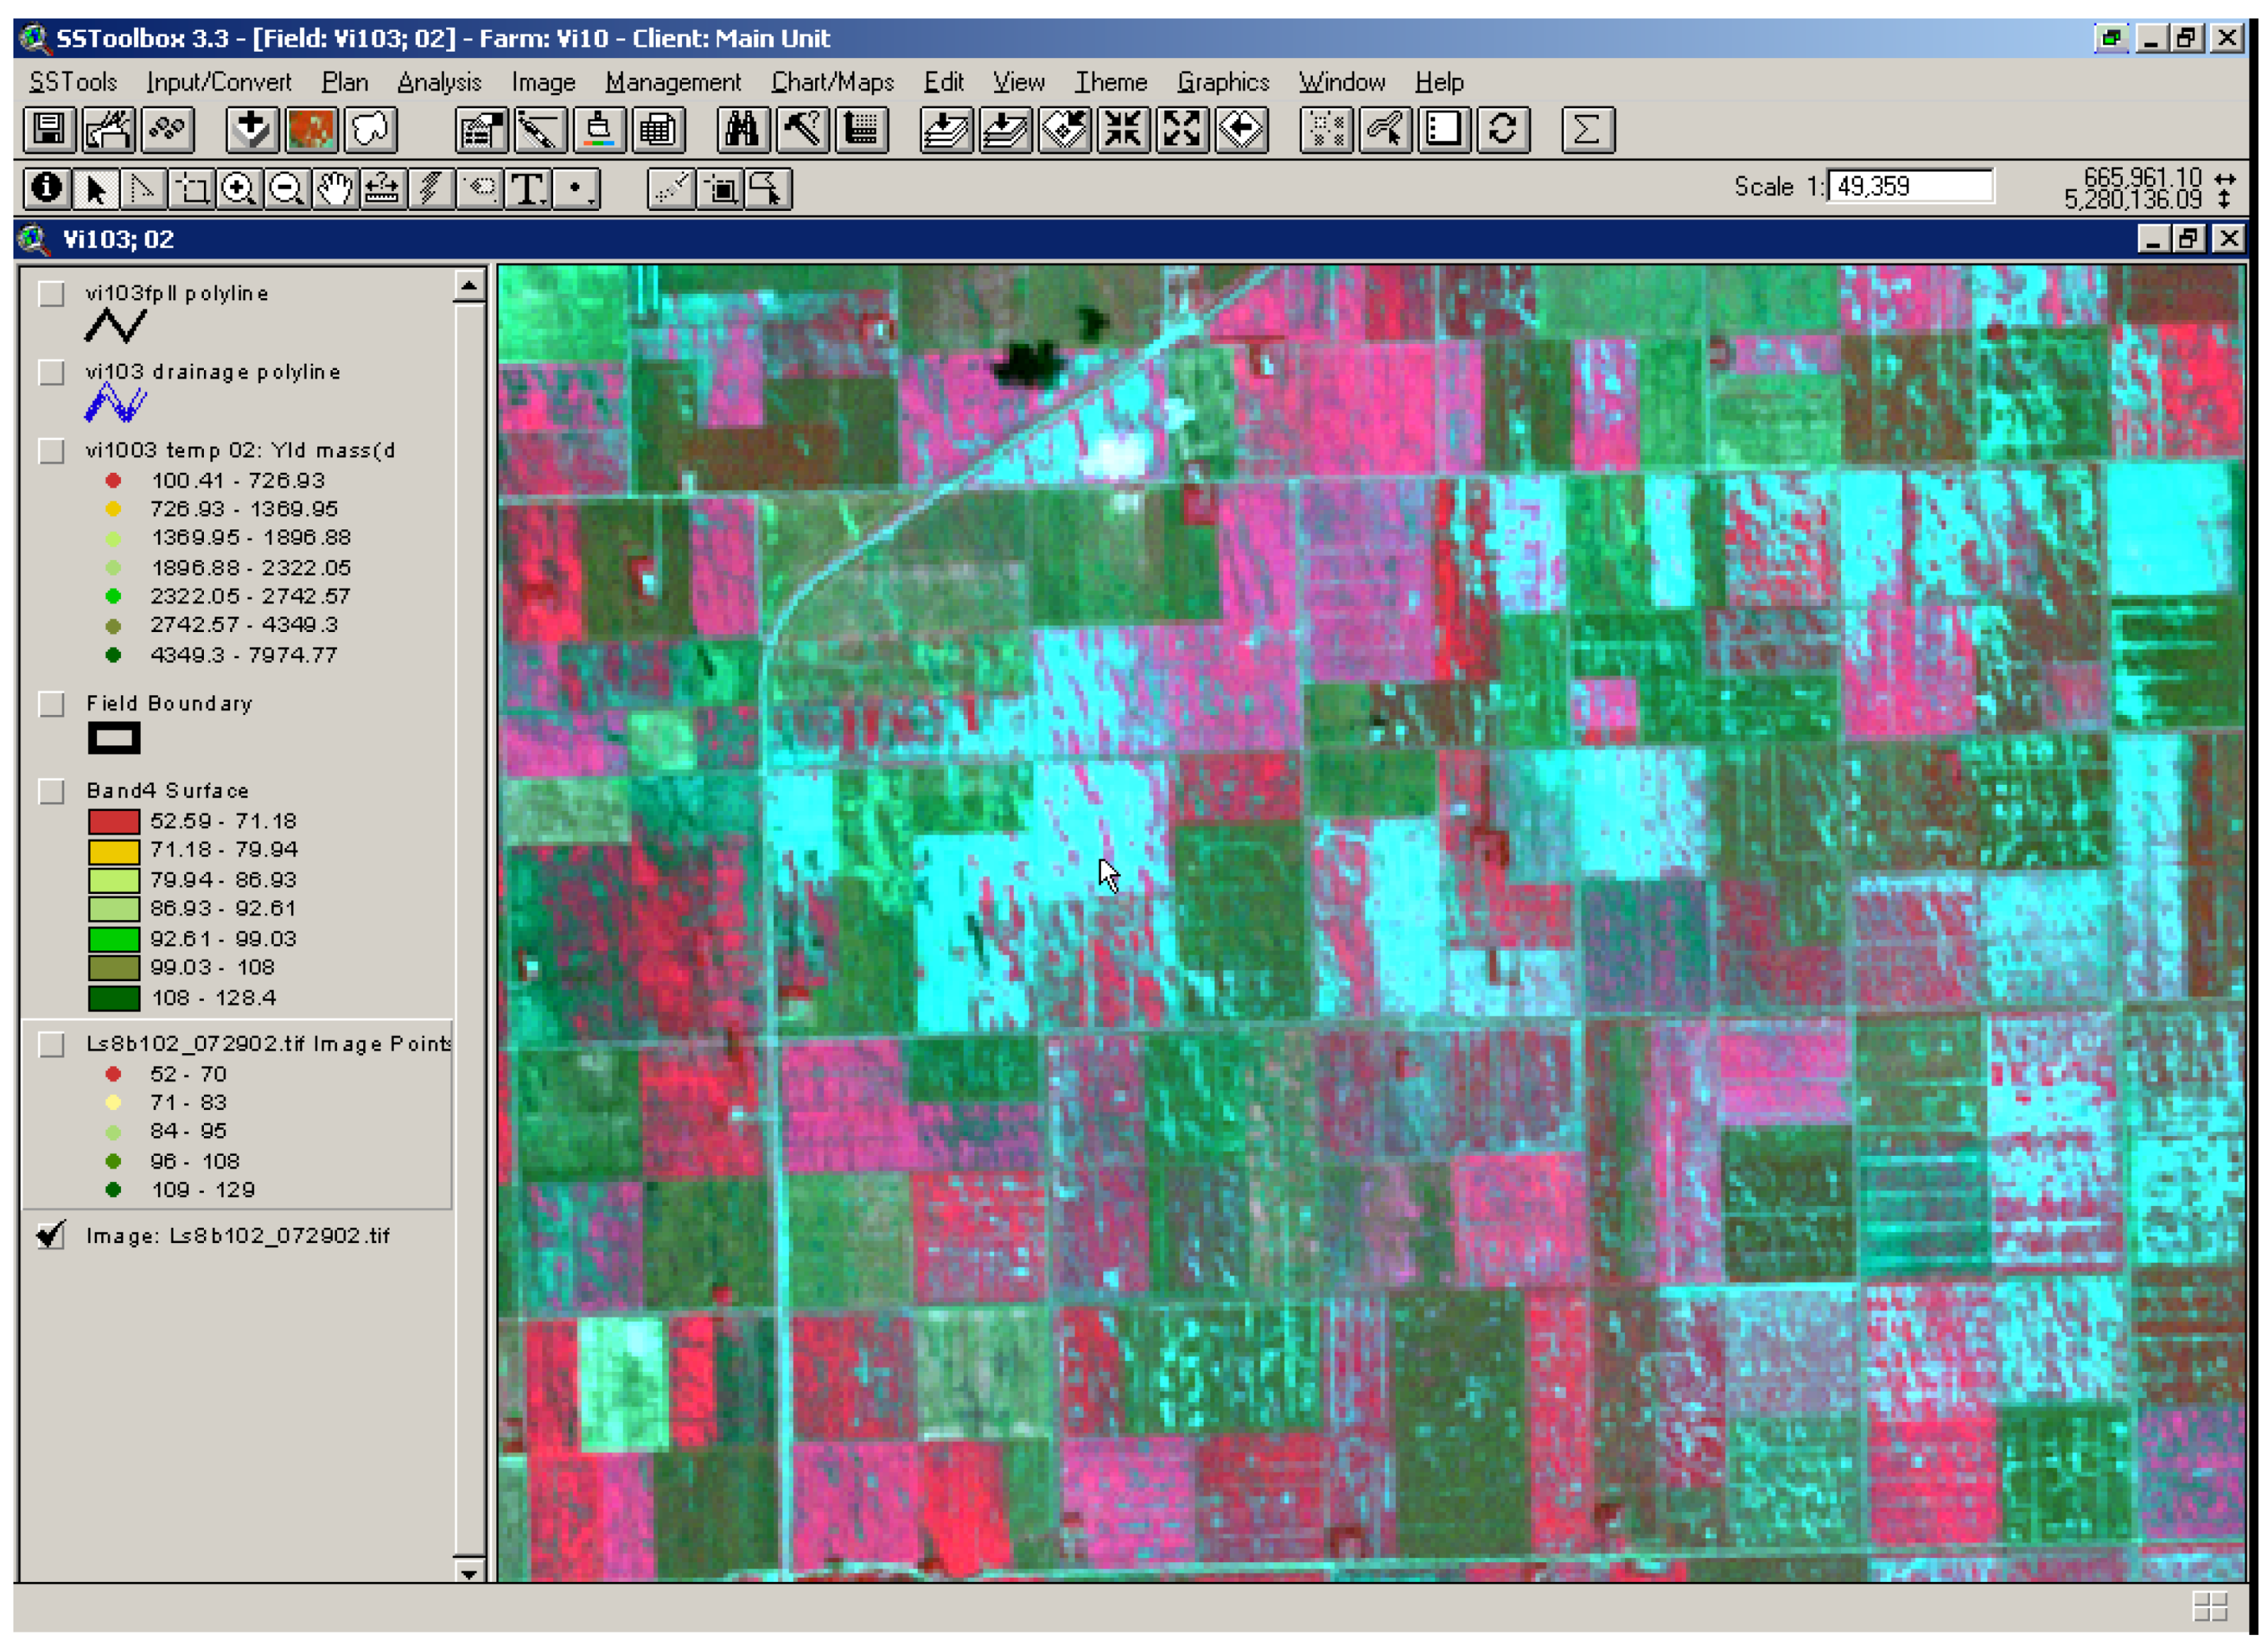Click the binoculars Find icon
The image size is (2268, 1640).
point(743,130)
